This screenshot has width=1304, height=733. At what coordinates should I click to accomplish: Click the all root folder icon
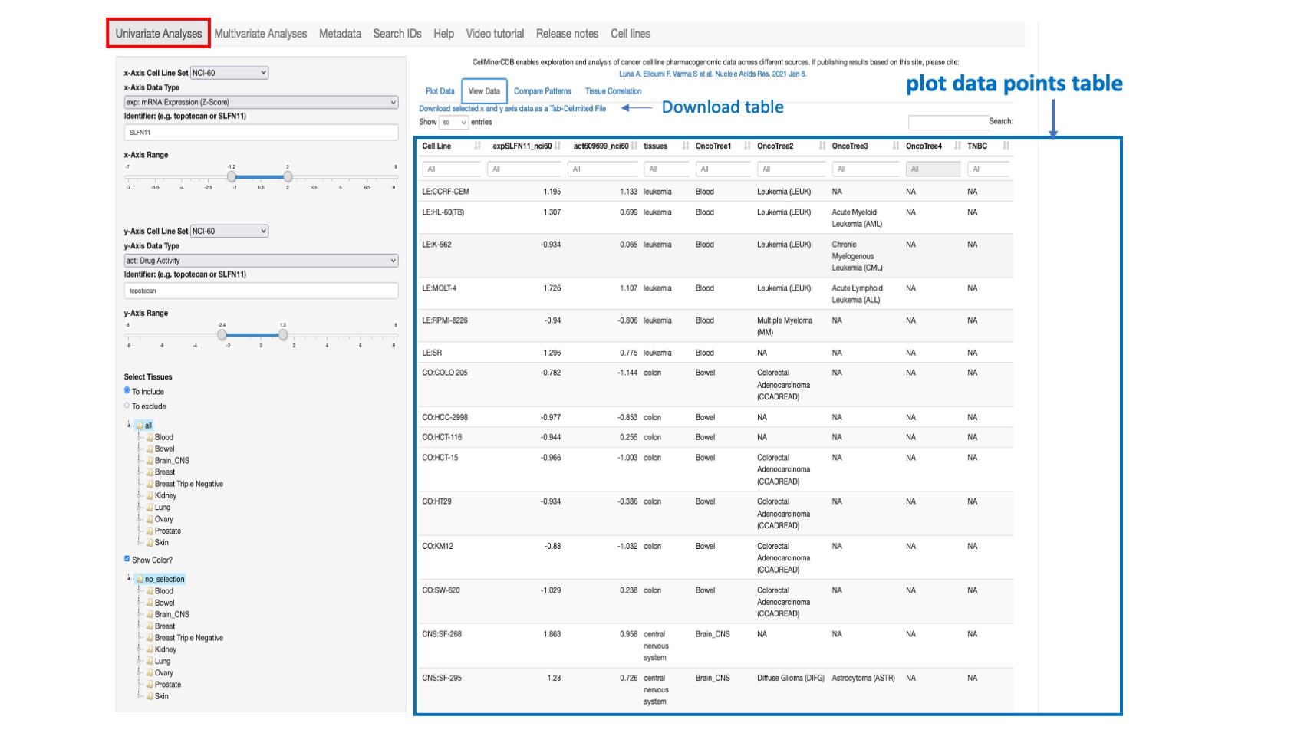point(140,426)
